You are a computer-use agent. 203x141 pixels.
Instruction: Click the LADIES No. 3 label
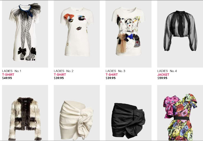[x=115, y=71]
